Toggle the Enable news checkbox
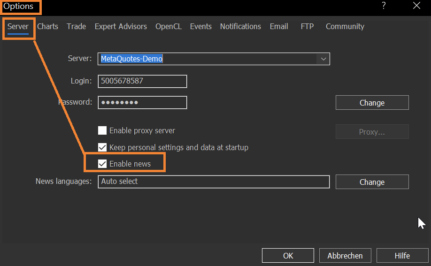The image size is (431, 266). [x=102, y=164]
